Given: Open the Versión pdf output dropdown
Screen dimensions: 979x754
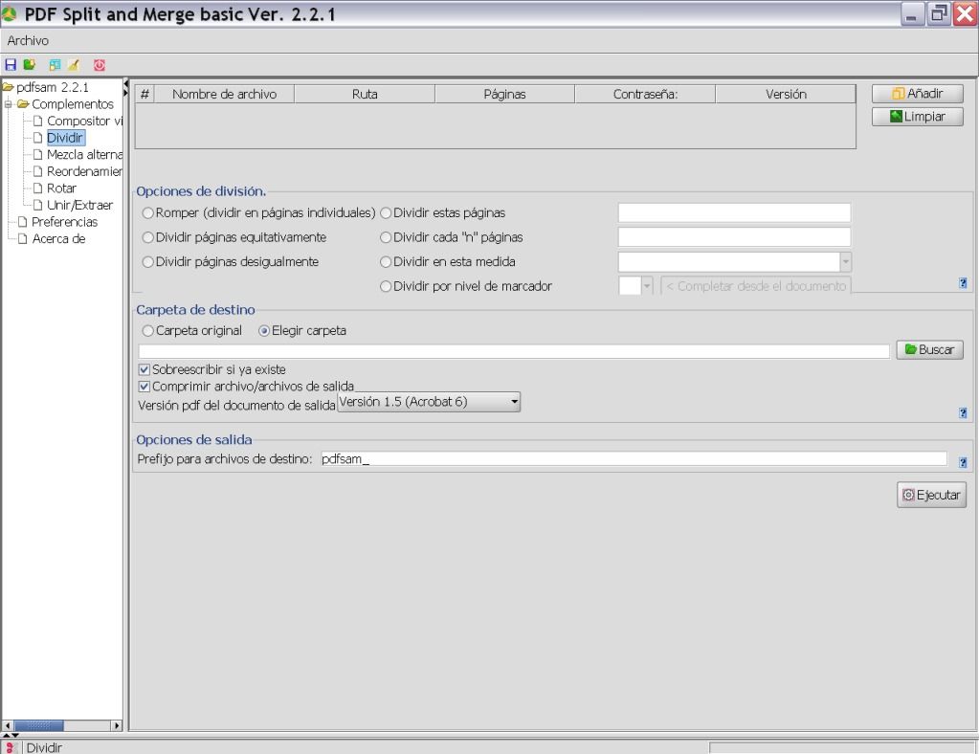Looking at the screenshot, I should 429,402.
